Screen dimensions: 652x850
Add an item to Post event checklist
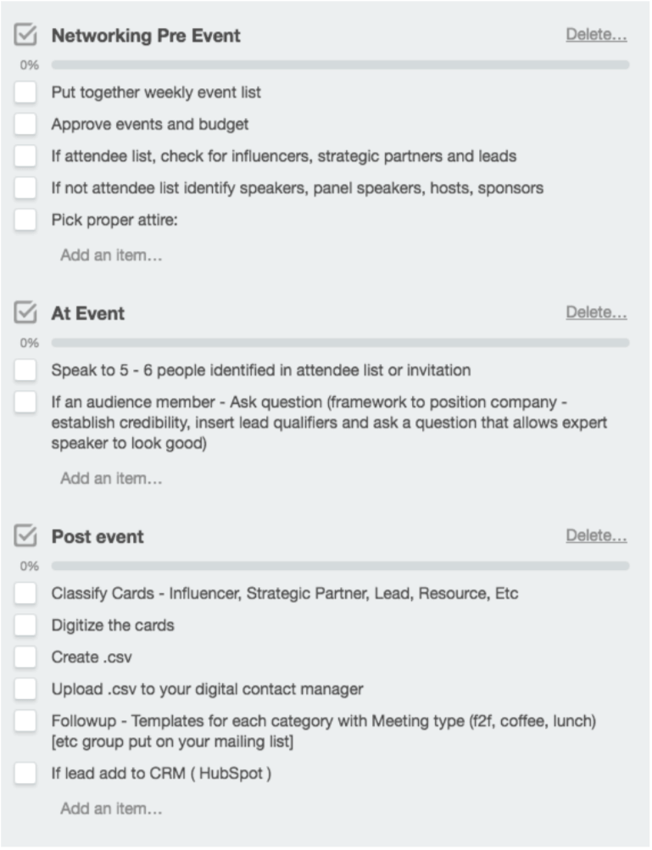tap(111, 808)
